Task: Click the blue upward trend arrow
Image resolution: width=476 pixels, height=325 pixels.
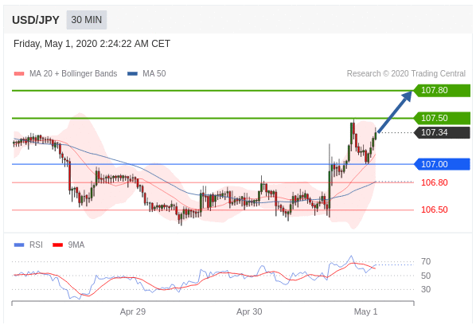Action: coord(395,112)
